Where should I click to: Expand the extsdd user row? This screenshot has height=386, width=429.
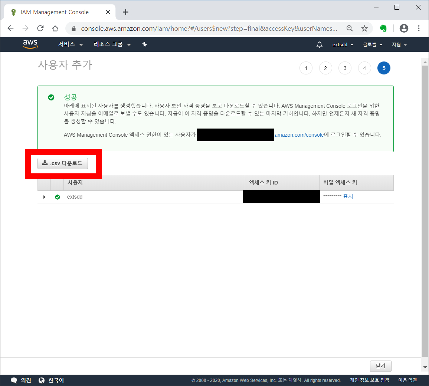coord(44,197)
